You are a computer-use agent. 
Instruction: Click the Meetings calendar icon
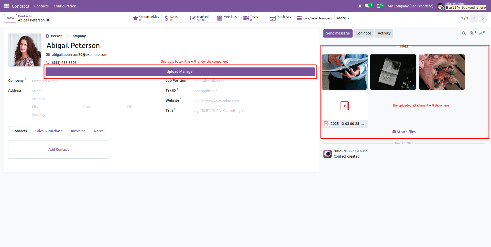coord(220,18)
